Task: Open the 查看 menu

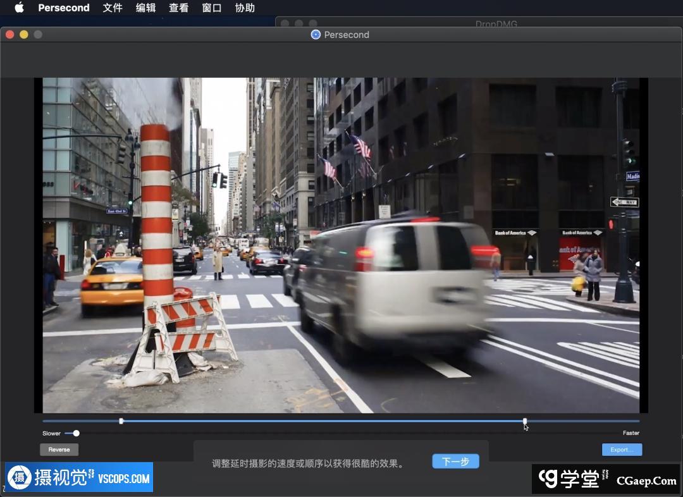Action: click(x=178, y=8)
